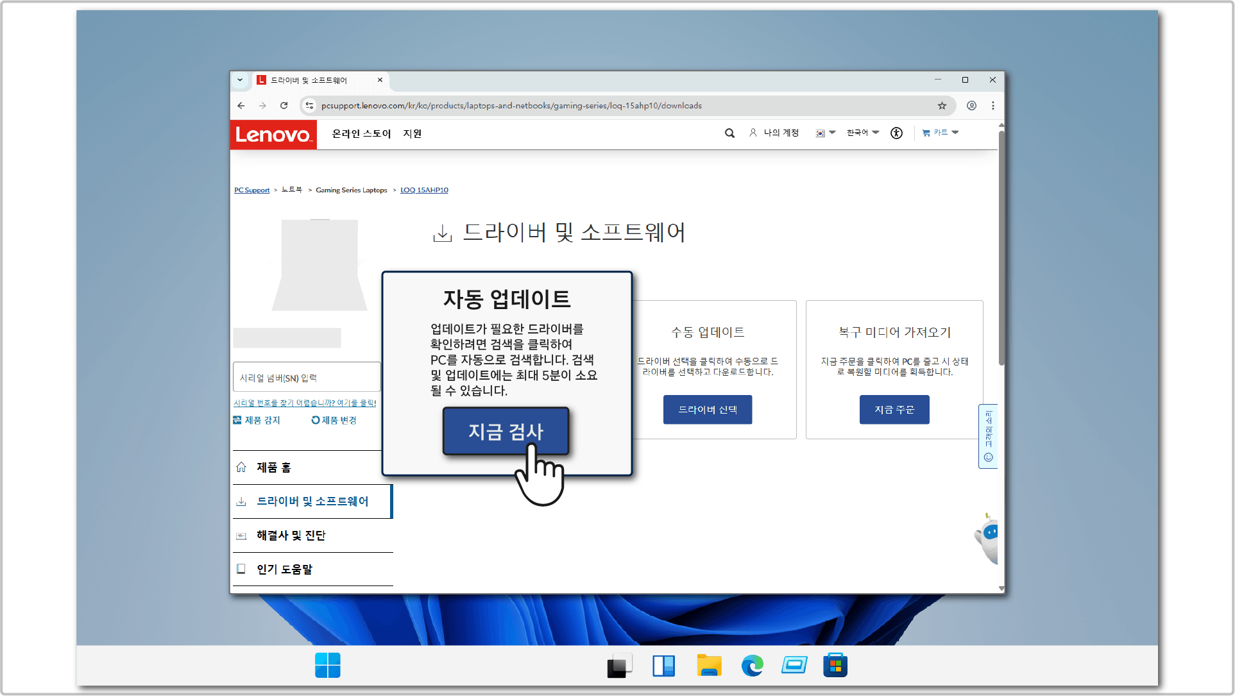Open Microsoft Edge from the taskbar
This screenshot has width=1235, height=699.
(752, 666)
